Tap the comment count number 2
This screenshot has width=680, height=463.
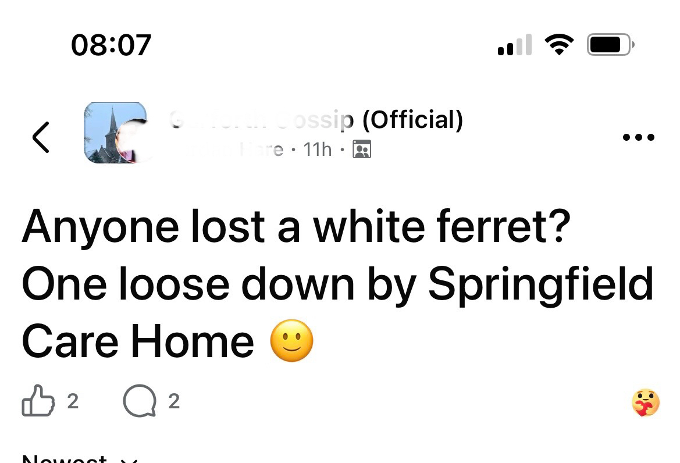point(173,401)
